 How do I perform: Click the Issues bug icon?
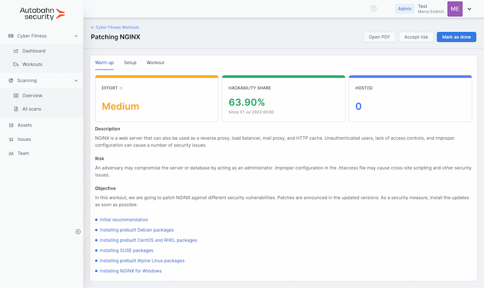(11, 139)
